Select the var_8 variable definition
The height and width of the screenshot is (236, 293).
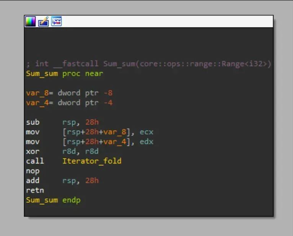tap(69, 93)
